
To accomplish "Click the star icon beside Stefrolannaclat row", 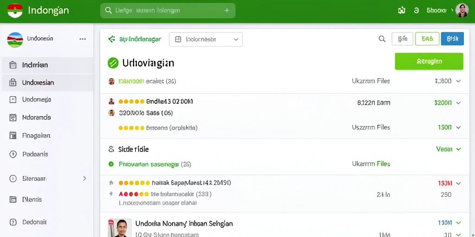I will point(111,194).
